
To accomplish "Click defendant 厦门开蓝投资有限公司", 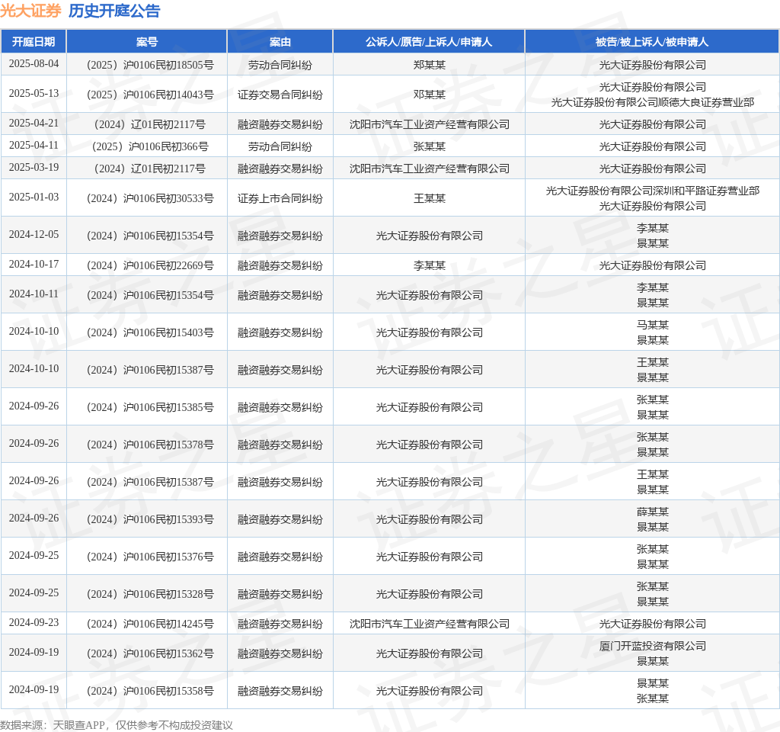I will click(652, 647).
